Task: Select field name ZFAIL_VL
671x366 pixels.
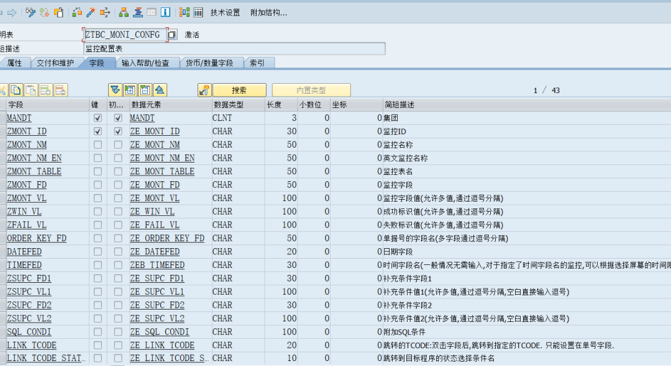Action: point(27,225)
